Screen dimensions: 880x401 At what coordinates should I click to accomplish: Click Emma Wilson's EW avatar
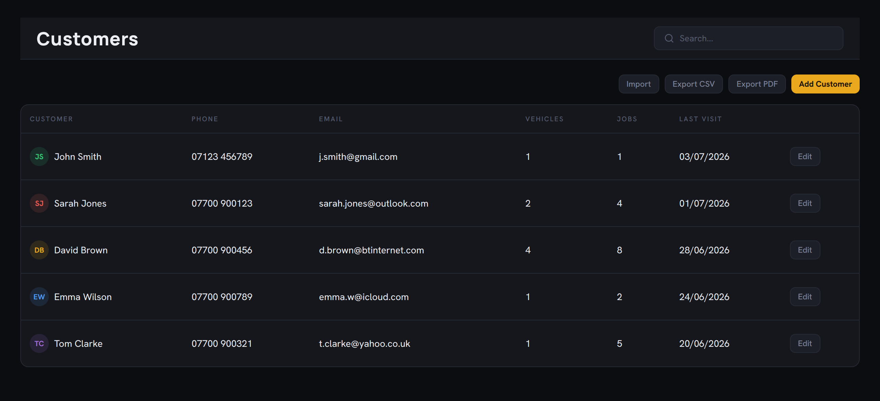(x=39, y=297)
